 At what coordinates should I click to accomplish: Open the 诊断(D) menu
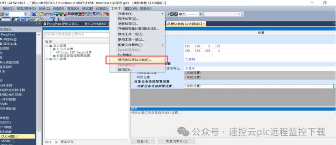pos(102,8)
